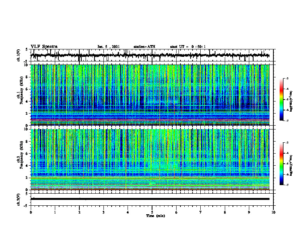Click time axis tick label "4"
Screen dimensions: 308x238
point(128,212)
